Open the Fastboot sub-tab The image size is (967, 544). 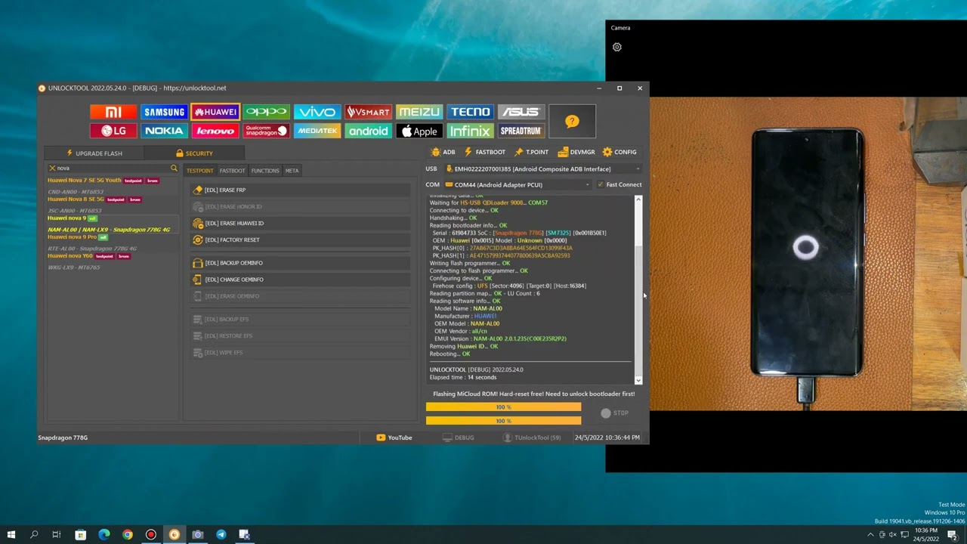232,171
